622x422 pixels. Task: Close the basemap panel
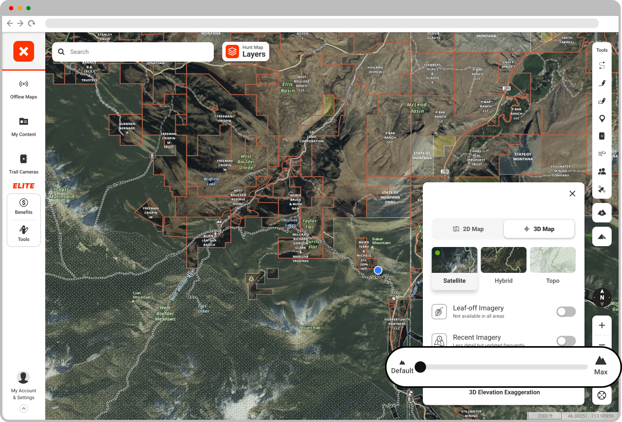572,194
